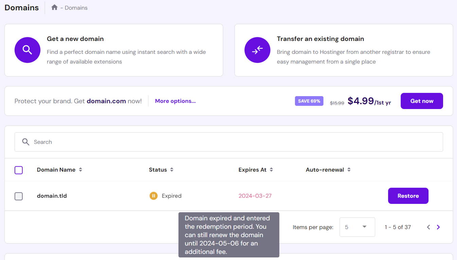Click the domain transfer arrow icon
Image resolution: width=457 pixels, height=260 pixels.
[257, 50]
